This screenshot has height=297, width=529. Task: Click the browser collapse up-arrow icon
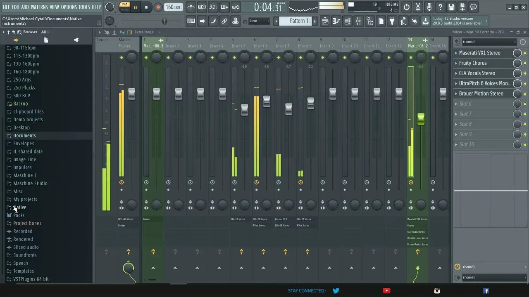tap(8, 32)
